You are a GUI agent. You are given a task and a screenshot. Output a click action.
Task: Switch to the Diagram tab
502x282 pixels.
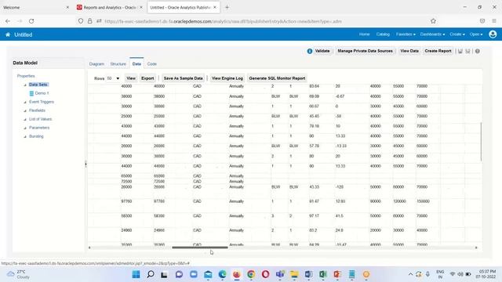click(96, 64)
